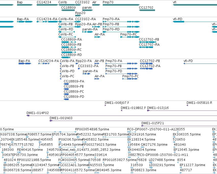Select the parvin gene label
The height and width of the screenshot is (174, 217).
tap(87, 7)
